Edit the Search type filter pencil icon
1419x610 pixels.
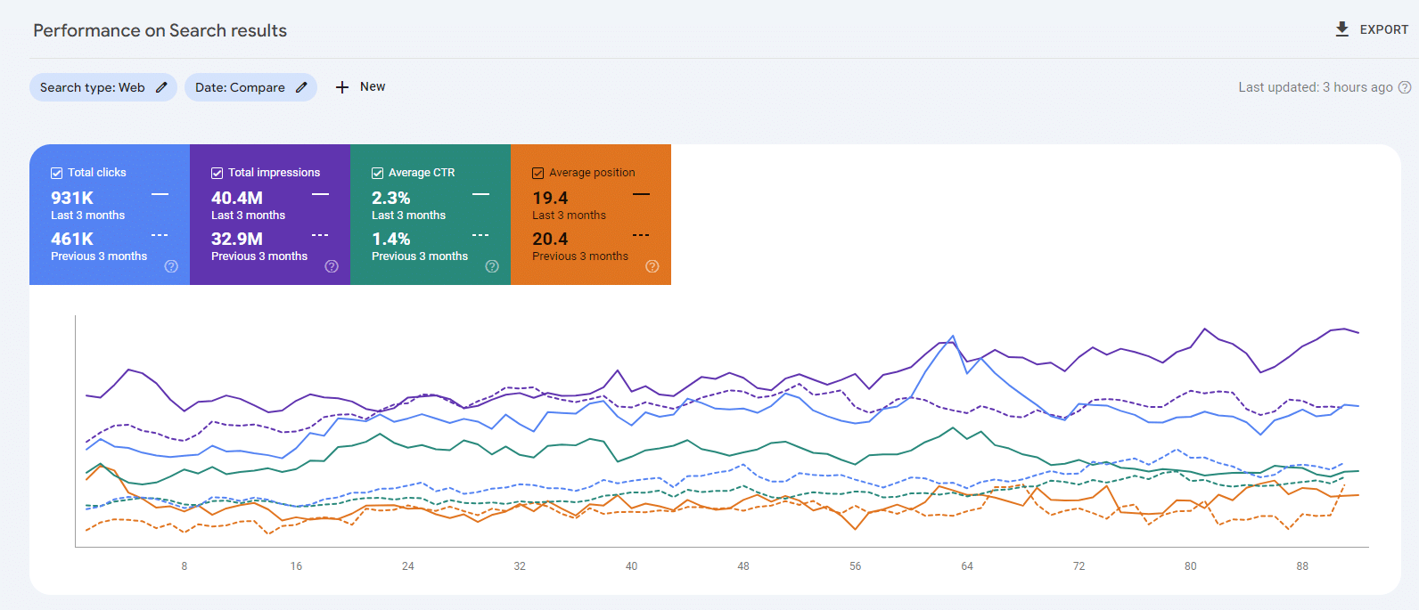[161, 87]
